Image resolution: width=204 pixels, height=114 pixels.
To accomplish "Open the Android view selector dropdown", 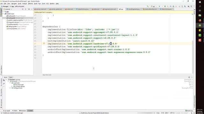I will coord(8,9).
